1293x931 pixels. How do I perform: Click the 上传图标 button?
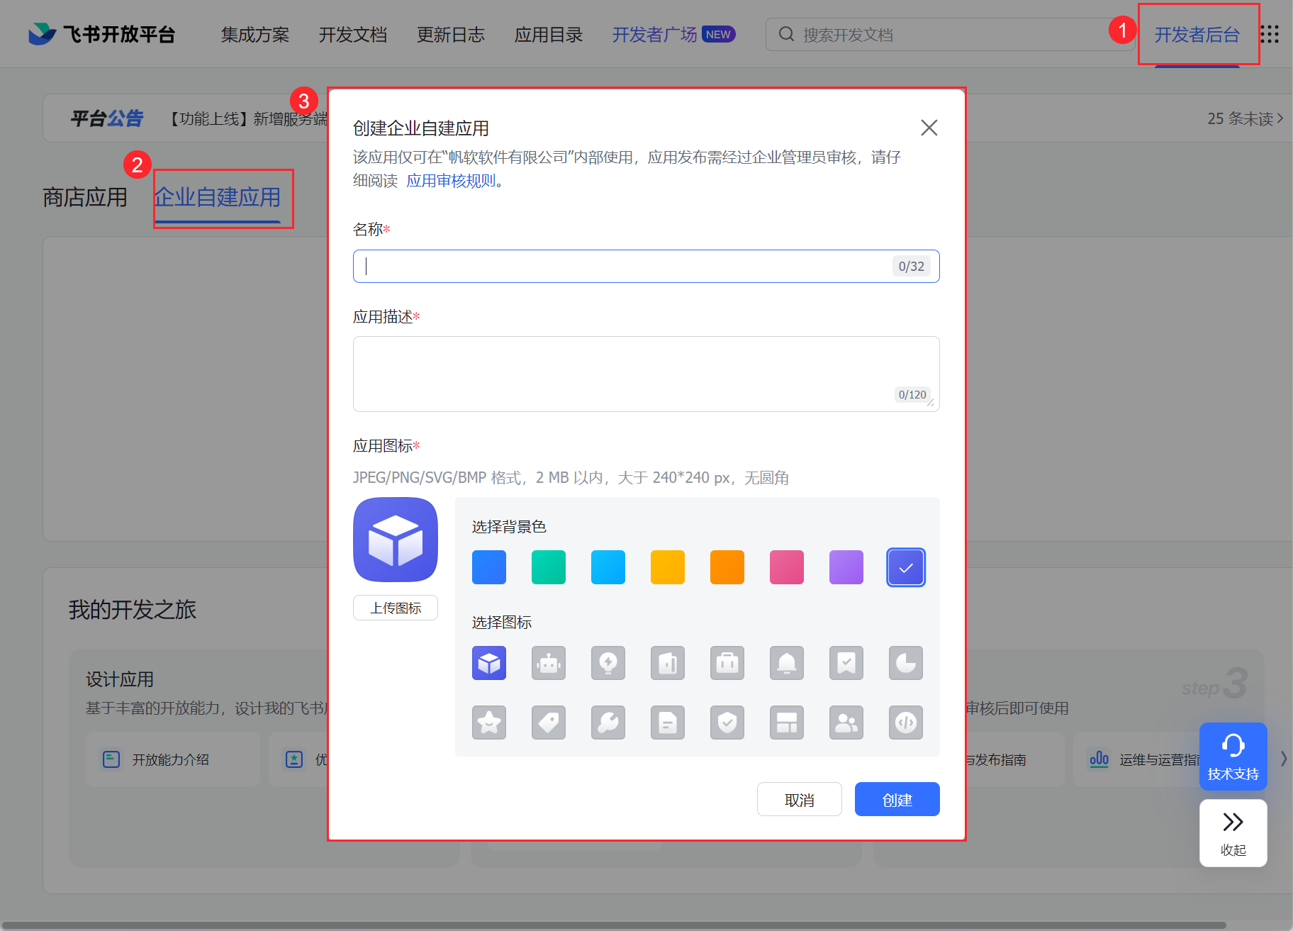click(396, 608)
